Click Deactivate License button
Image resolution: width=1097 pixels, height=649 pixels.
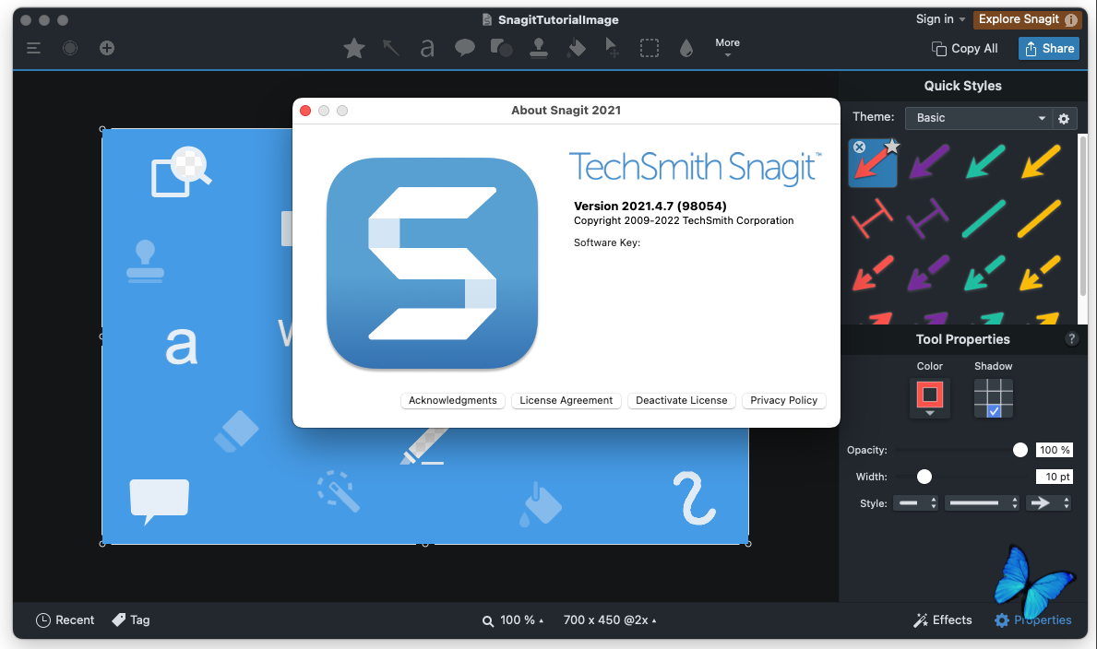tap(682, 401)
